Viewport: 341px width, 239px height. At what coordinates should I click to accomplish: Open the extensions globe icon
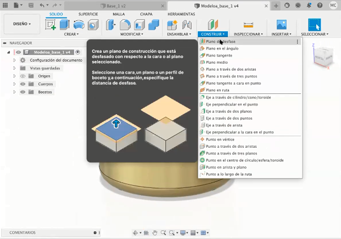pos(287,5)
